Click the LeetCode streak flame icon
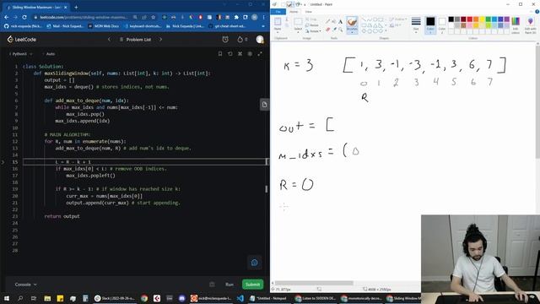This screenshot has height=304, width=540. pyautogui.click(x=240, y=40)
